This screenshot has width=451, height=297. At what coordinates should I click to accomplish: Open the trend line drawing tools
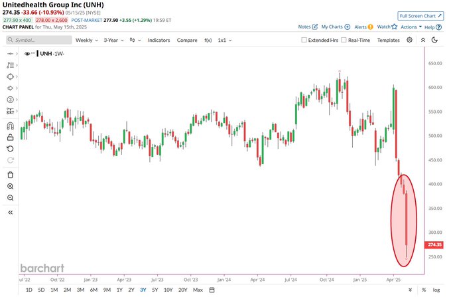tap(10, 65)
